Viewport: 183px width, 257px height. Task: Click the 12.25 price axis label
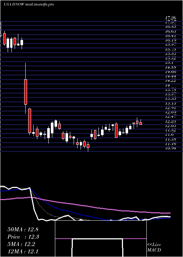(x=171, y=122)
